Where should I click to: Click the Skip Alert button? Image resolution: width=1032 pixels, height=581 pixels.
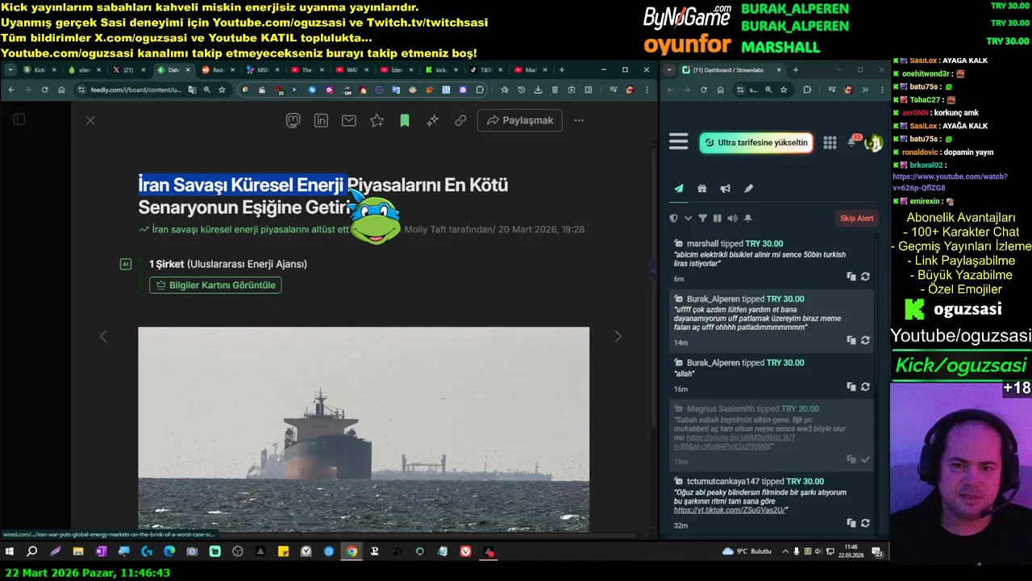click(857, 218)
